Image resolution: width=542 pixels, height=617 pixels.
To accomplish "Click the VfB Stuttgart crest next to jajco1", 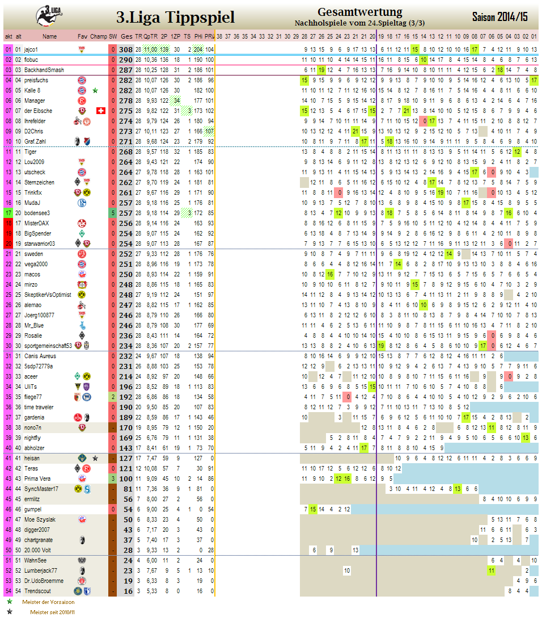I will tap(82, 49).
